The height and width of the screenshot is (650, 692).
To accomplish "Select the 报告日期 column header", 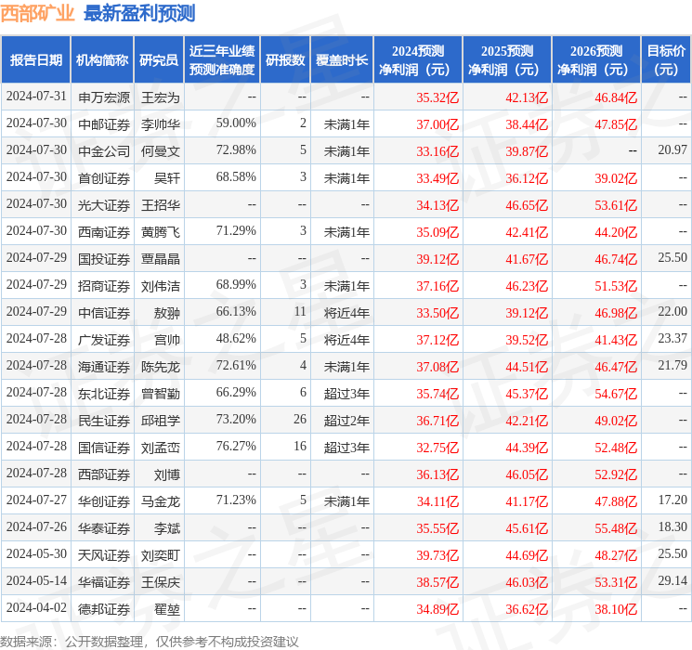I will [35, 60].
